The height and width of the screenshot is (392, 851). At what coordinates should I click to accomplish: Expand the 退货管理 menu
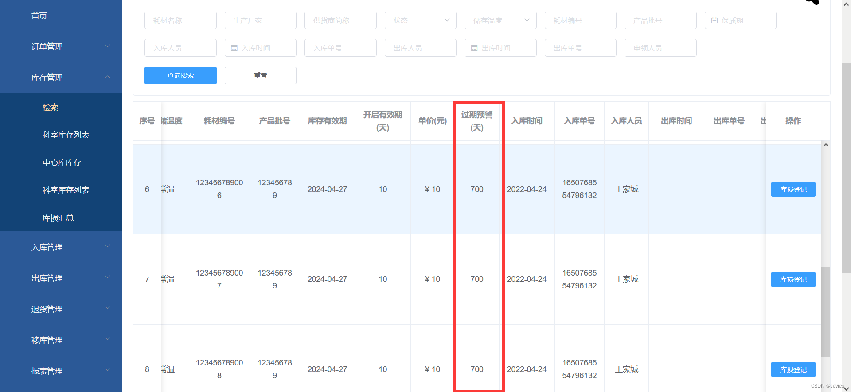point(61,309)
